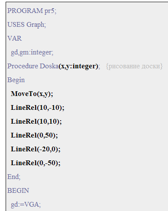Click the bold (x,y:integer) parameters
168x211 pixels.
pyautogui.click(x=78, y=66)
